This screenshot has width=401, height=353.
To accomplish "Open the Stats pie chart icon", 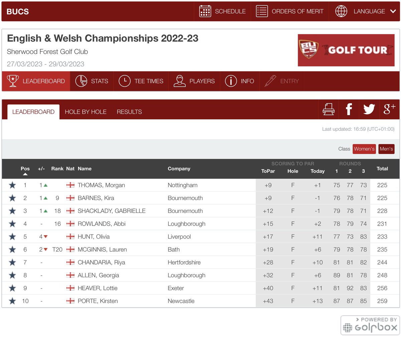I will point(81,81).
